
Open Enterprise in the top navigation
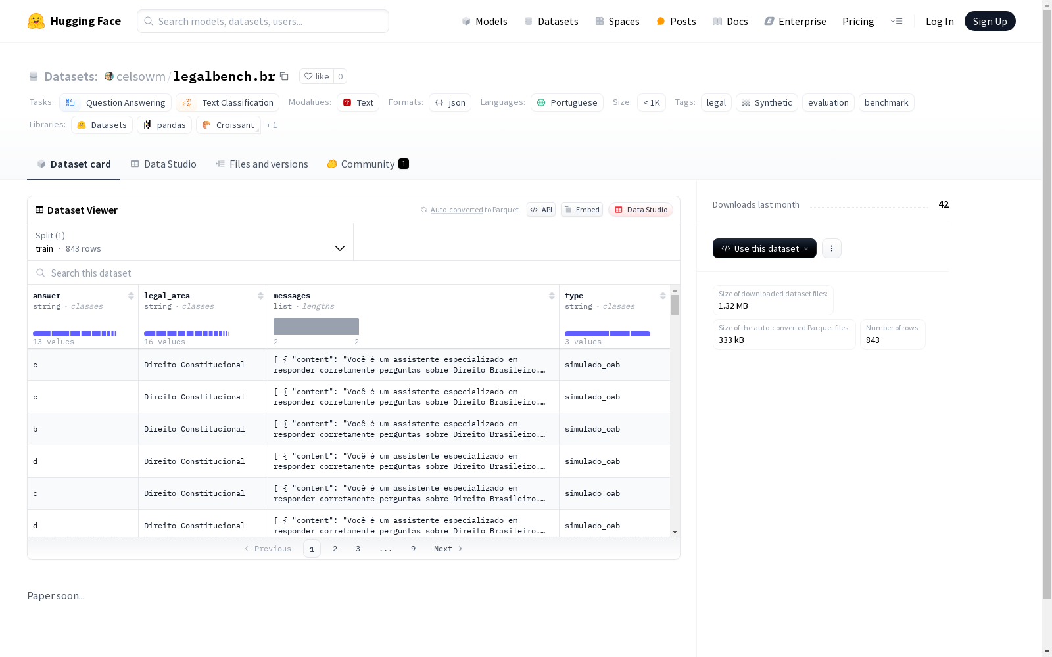point(796,21)
